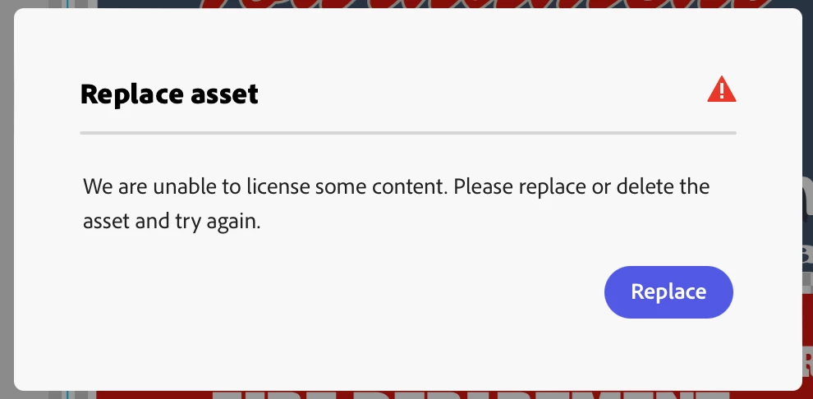Click the "asset and try again." text line
Image resolution: width=813 pixels, height=399 pixels.
click(x=172, y=222)
